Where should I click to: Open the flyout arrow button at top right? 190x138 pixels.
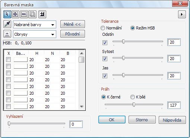pyautogui.click(x=182, y=15)
